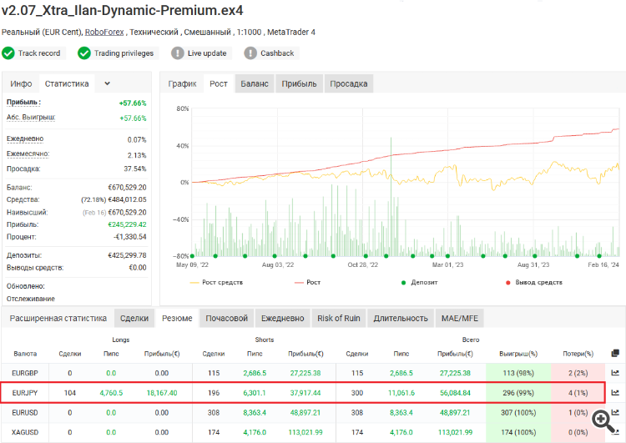This screenshot has width=626, height=443.
Task: Click the Trading privileges checkmark icon
Action: 84,53
